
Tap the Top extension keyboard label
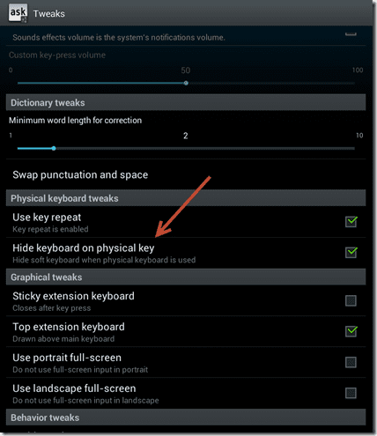point(69,327)
